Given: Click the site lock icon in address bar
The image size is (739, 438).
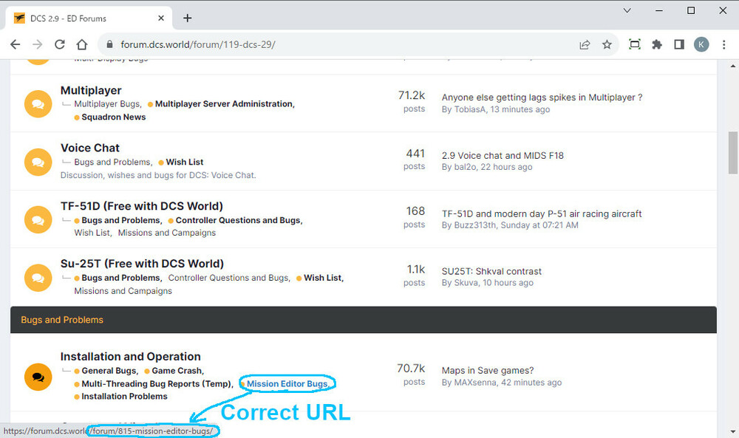Looking at the screenshot, I should [110, 44].
